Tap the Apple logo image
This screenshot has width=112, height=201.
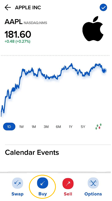coord(93,29)
